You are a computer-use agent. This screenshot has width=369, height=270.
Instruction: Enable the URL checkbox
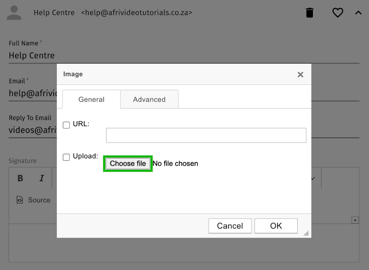point(66,125)
